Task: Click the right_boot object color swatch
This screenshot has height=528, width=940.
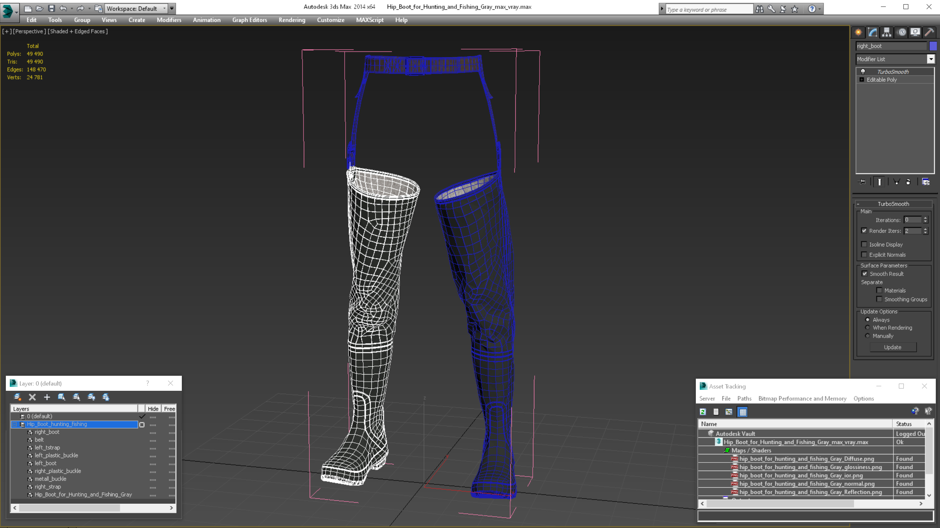Action: [933, 46]
